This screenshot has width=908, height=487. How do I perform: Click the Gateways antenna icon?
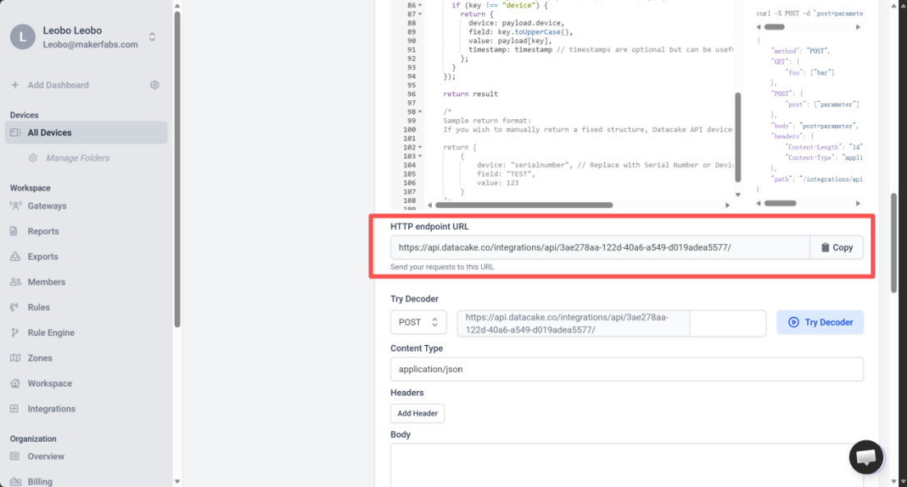click(x=15, y=205)
